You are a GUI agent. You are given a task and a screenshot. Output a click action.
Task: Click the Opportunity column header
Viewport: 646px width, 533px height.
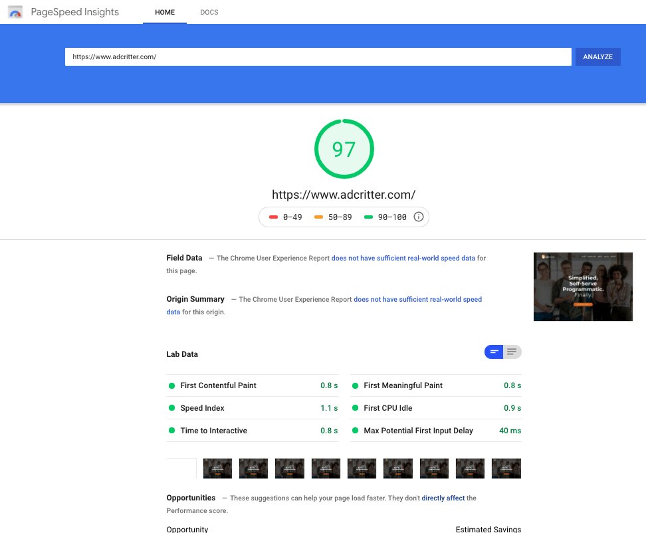click(187, 529)
